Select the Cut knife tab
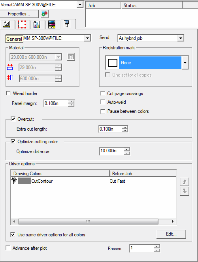This screenshot has width=198, height=262. (x=67, y=24)
